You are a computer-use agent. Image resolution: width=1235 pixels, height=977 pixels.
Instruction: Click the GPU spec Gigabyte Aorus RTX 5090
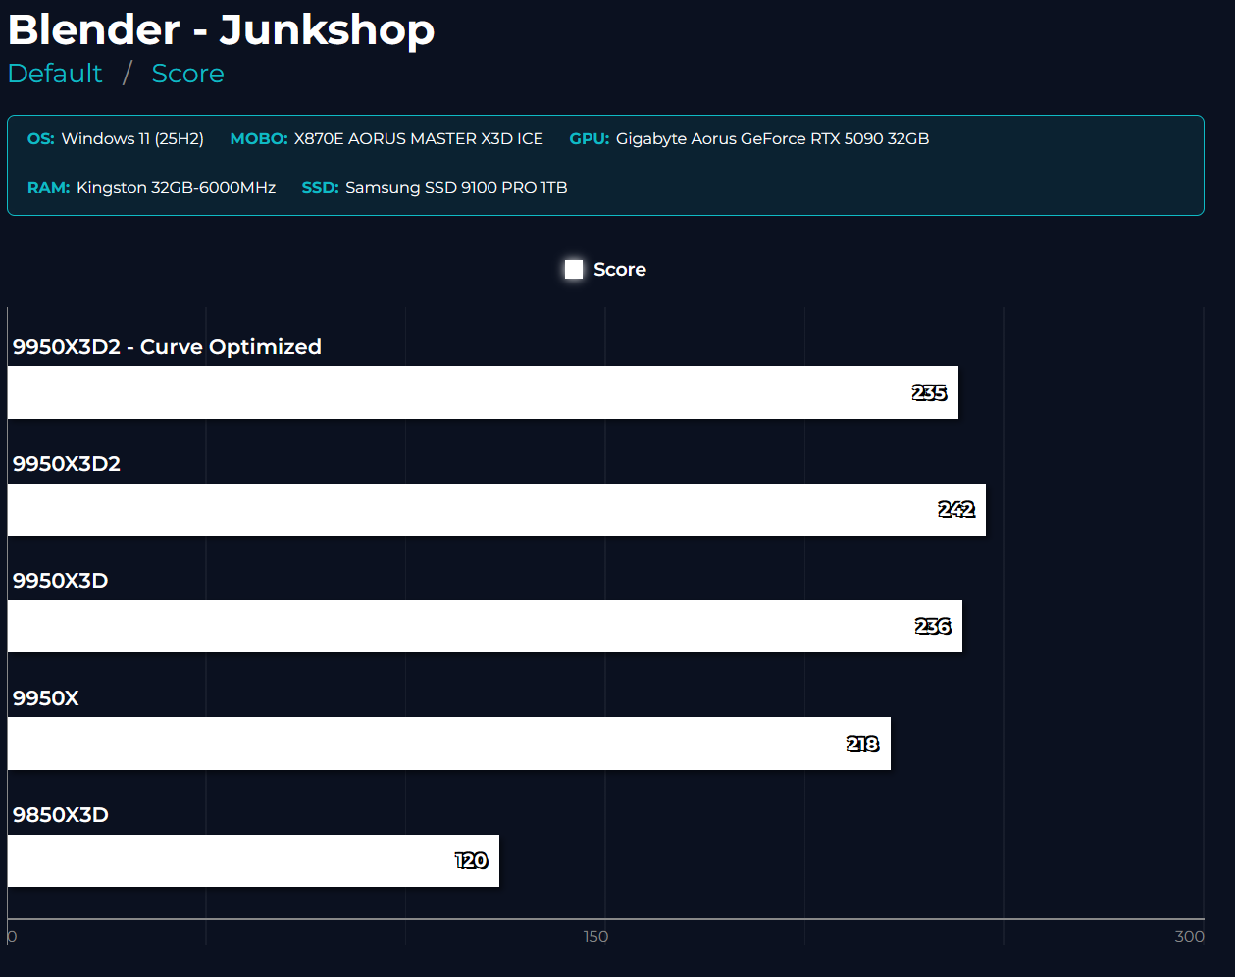point(771,139)
